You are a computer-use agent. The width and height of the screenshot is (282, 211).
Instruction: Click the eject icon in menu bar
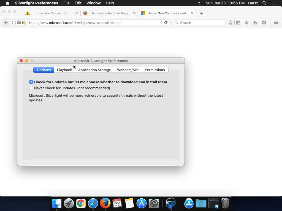(199, 3)
